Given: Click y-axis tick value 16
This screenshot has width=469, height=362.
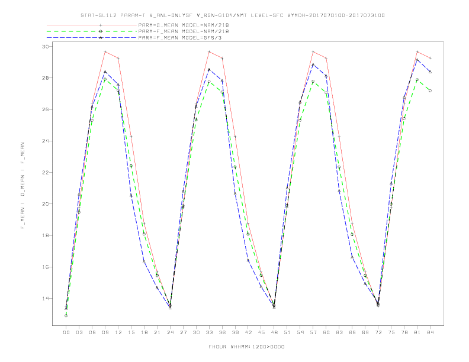Looking at the screenshot, I should click(45, 267).
